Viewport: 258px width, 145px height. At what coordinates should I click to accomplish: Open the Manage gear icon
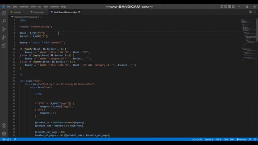coord(4,133)
